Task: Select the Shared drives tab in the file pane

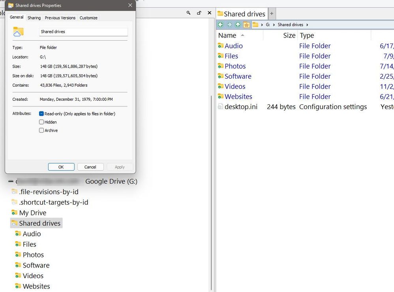Action: 242,14
